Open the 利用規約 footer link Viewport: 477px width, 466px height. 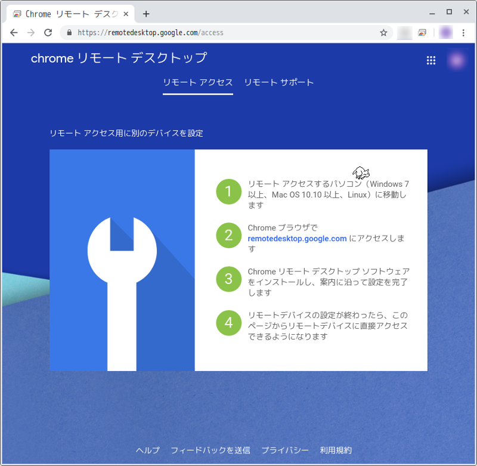point(336,450)
